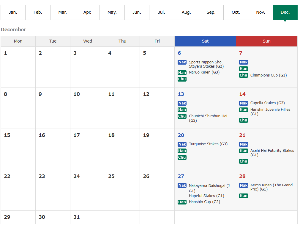
Task: Switch to the Jan. month tab
Action: pos(13,12)
